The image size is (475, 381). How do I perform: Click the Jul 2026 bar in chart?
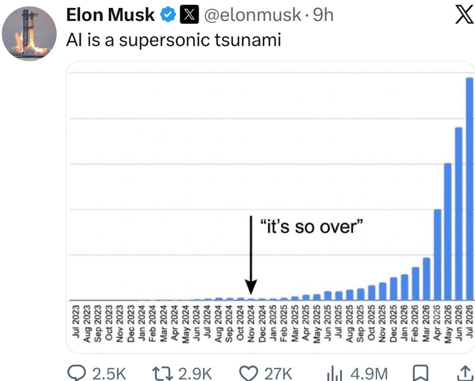(x=470, y=189)
